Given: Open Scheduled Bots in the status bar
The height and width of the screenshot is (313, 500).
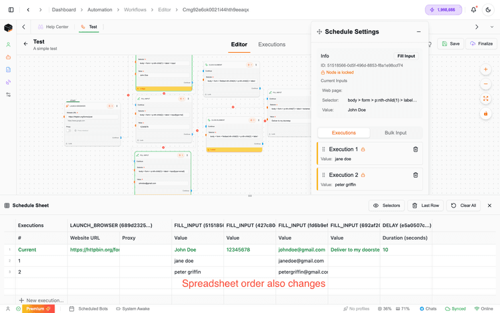Looking at the screenshot, I should [x=89, y=308].
